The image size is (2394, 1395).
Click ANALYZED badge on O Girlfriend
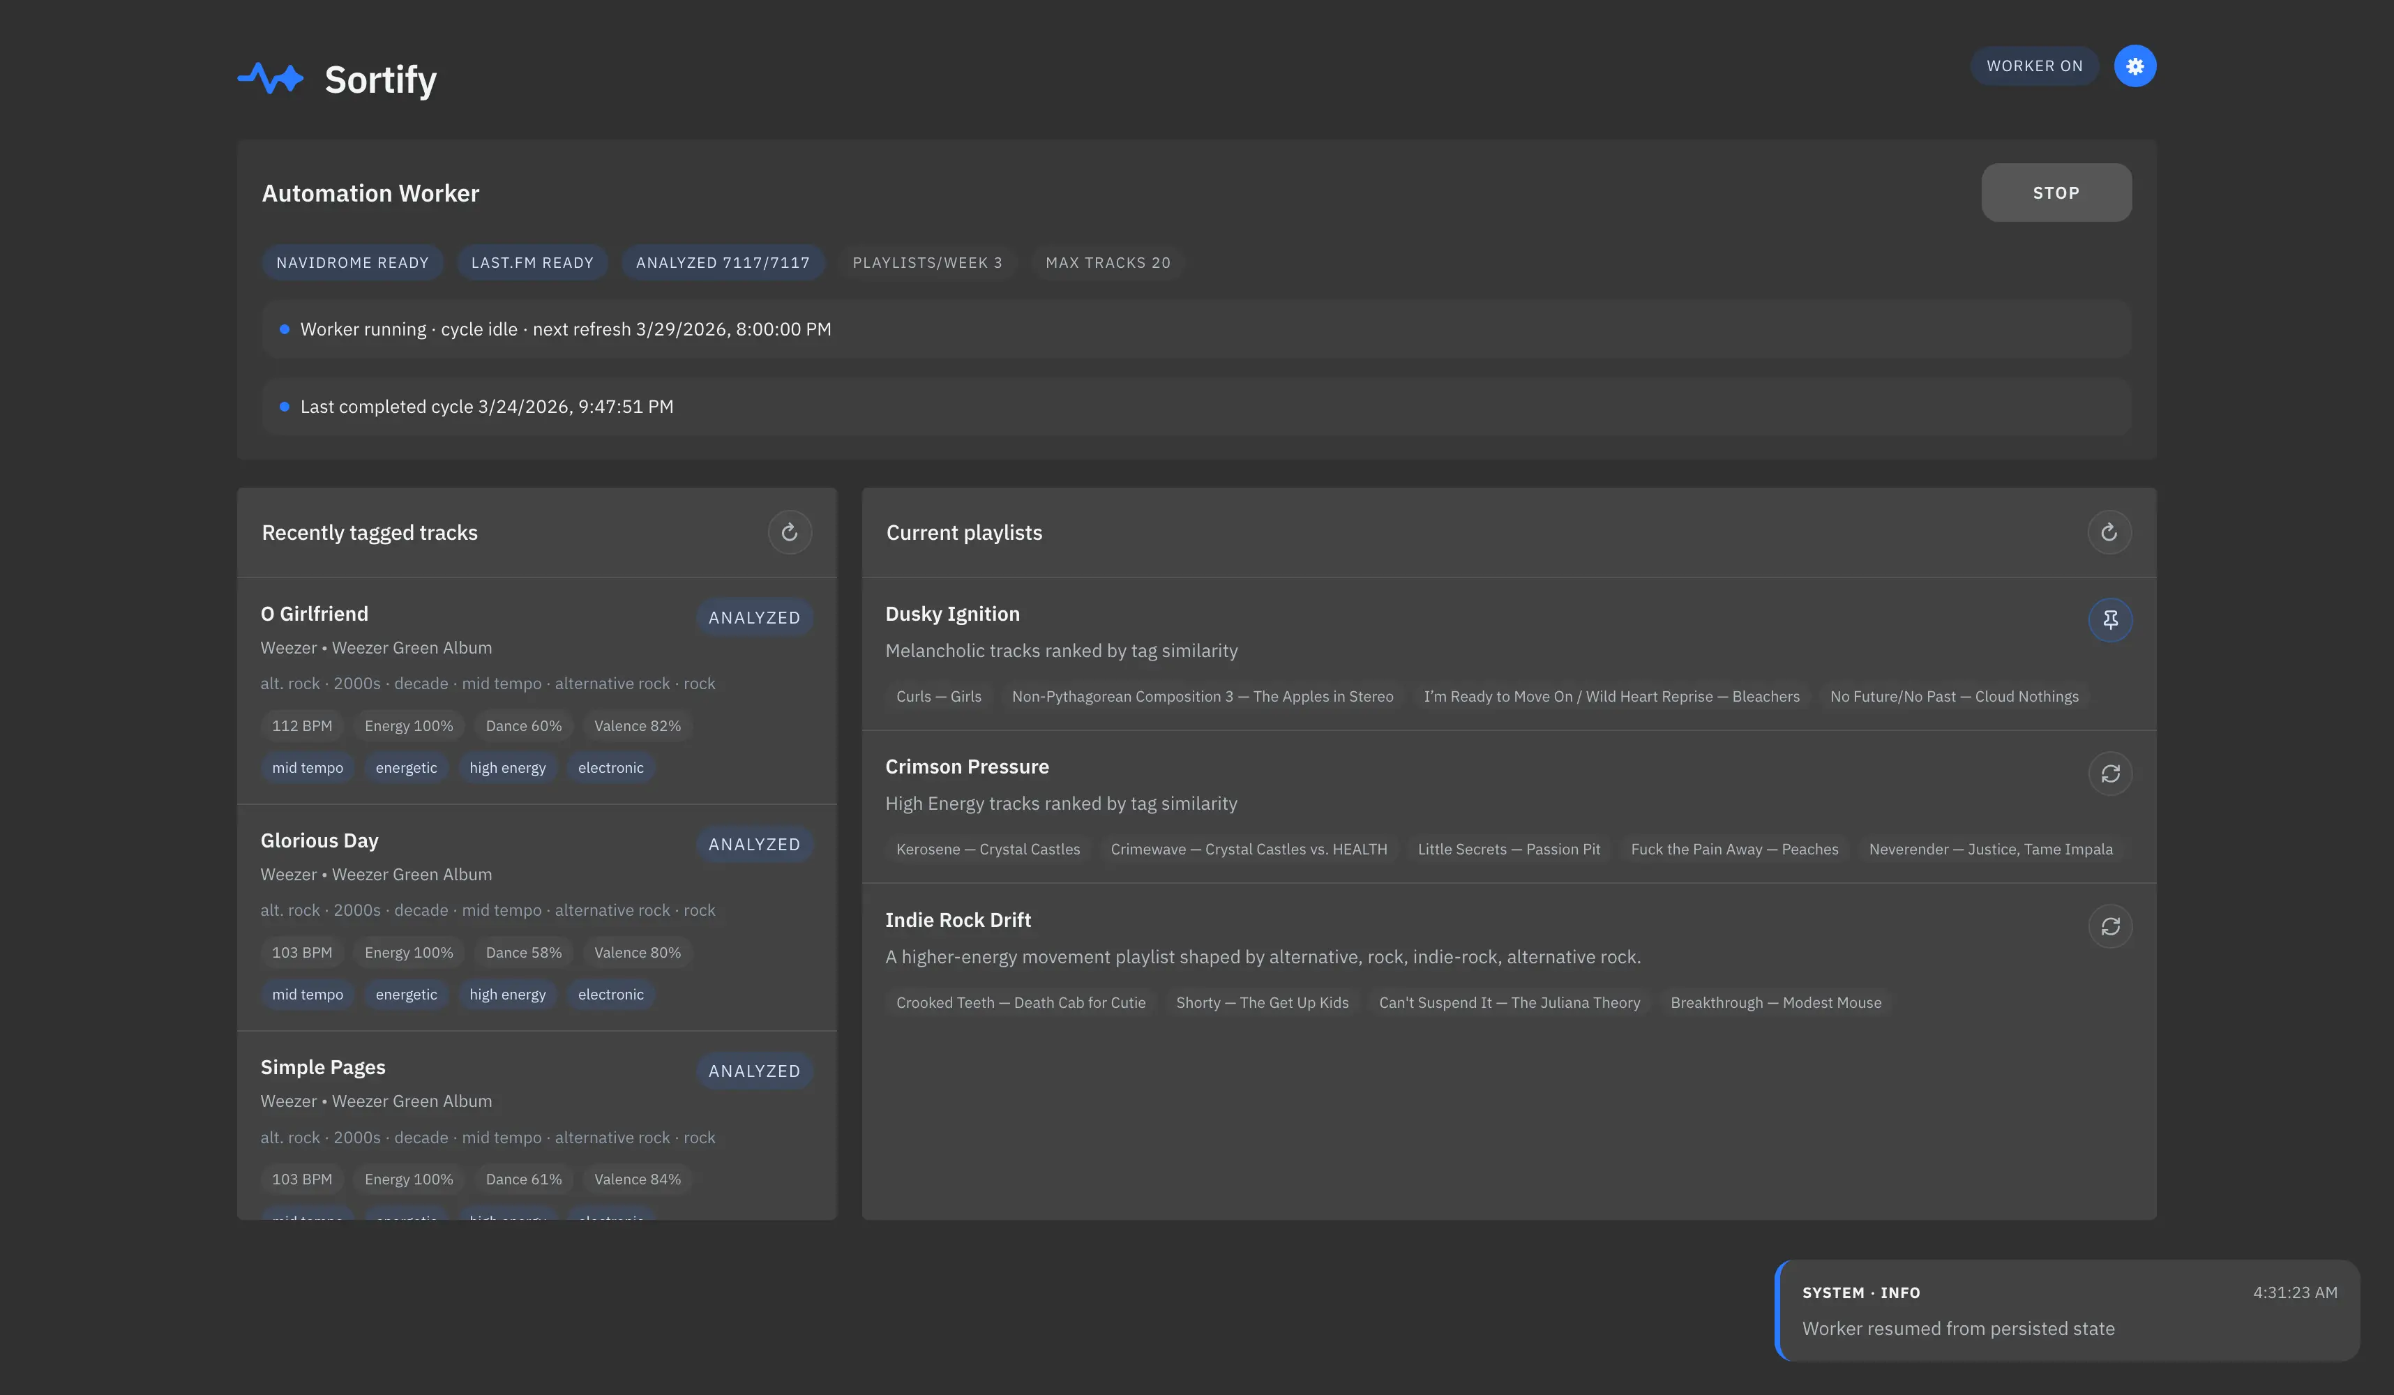tap(754, 617)
